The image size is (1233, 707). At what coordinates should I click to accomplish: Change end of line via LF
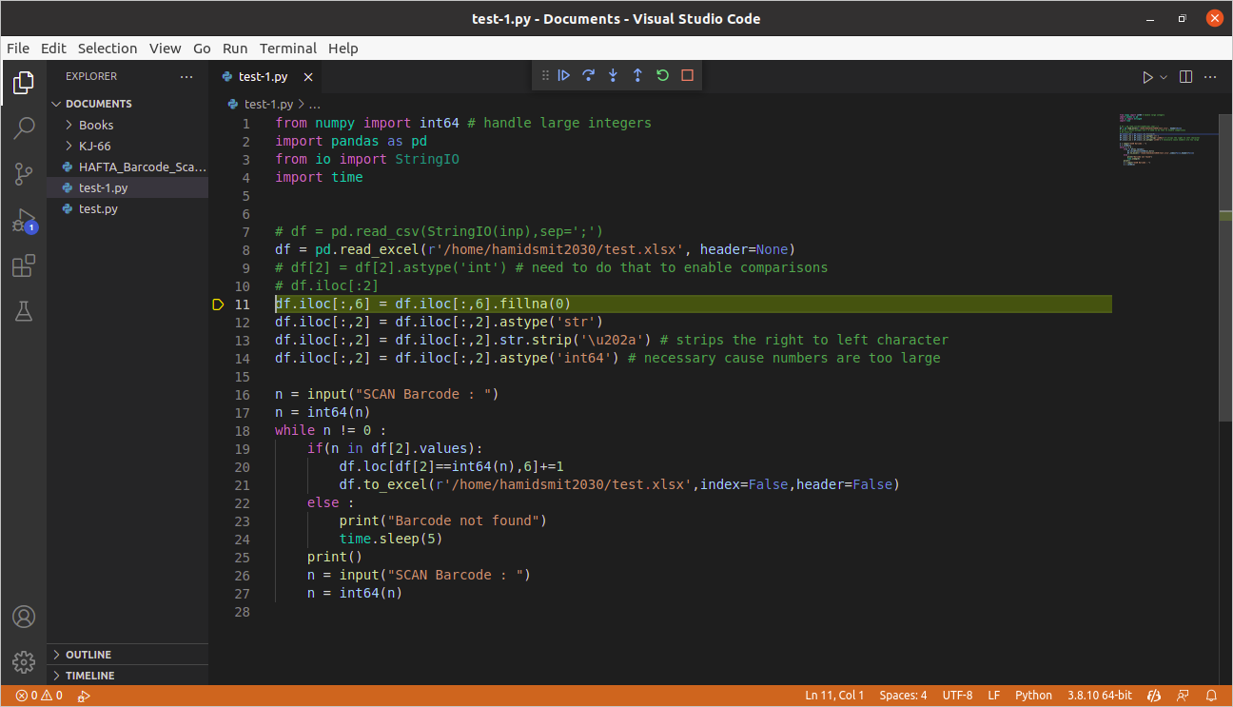click(993, 696)
